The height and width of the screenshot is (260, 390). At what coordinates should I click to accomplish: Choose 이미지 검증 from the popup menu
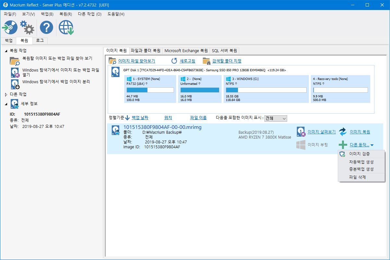point(361,154)
